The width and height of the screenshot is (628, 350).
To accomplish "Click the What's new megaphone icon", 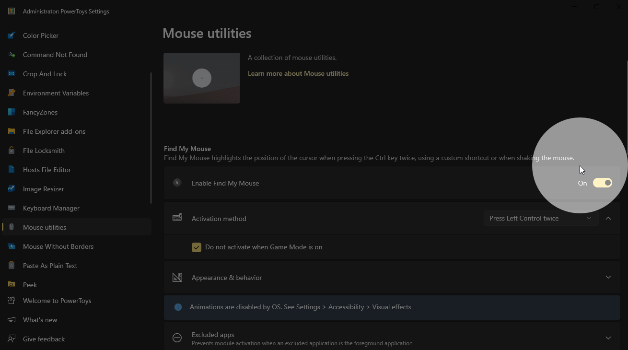I will click(12, 320).
